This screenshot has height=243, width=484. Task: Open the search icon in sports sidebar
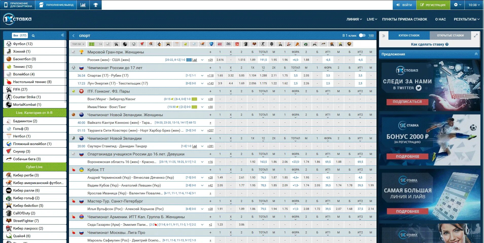[33, 36]
